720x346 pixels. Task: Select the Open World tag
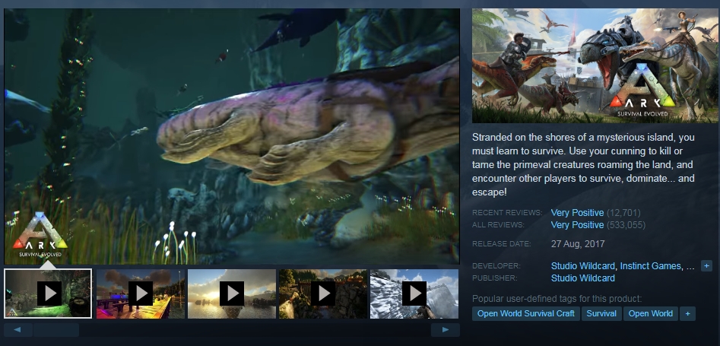651,314
